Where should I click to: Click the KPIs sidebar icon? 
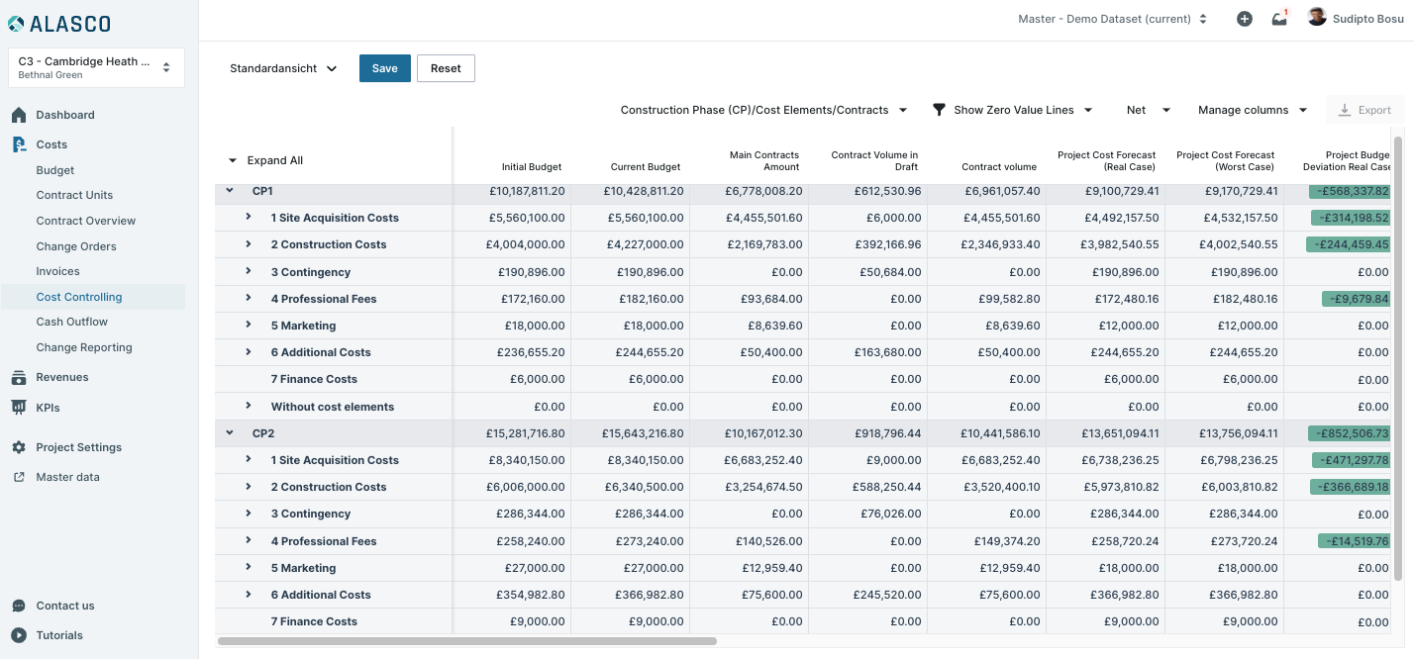click(19, 407)
